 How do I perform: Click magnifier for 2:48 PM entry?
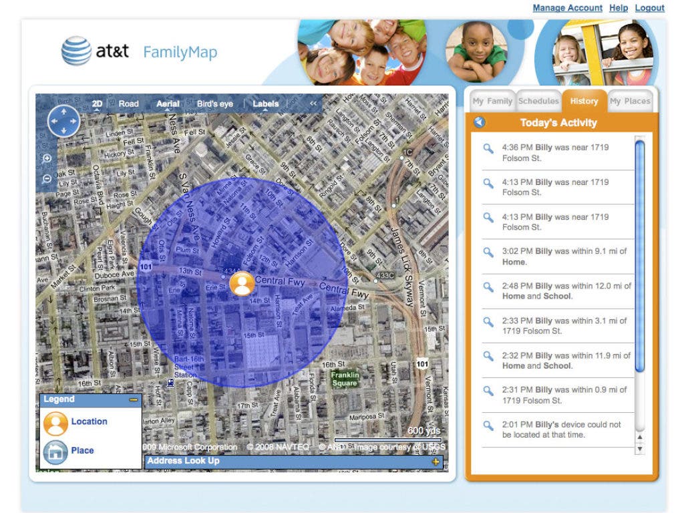[x=488, y=287]
